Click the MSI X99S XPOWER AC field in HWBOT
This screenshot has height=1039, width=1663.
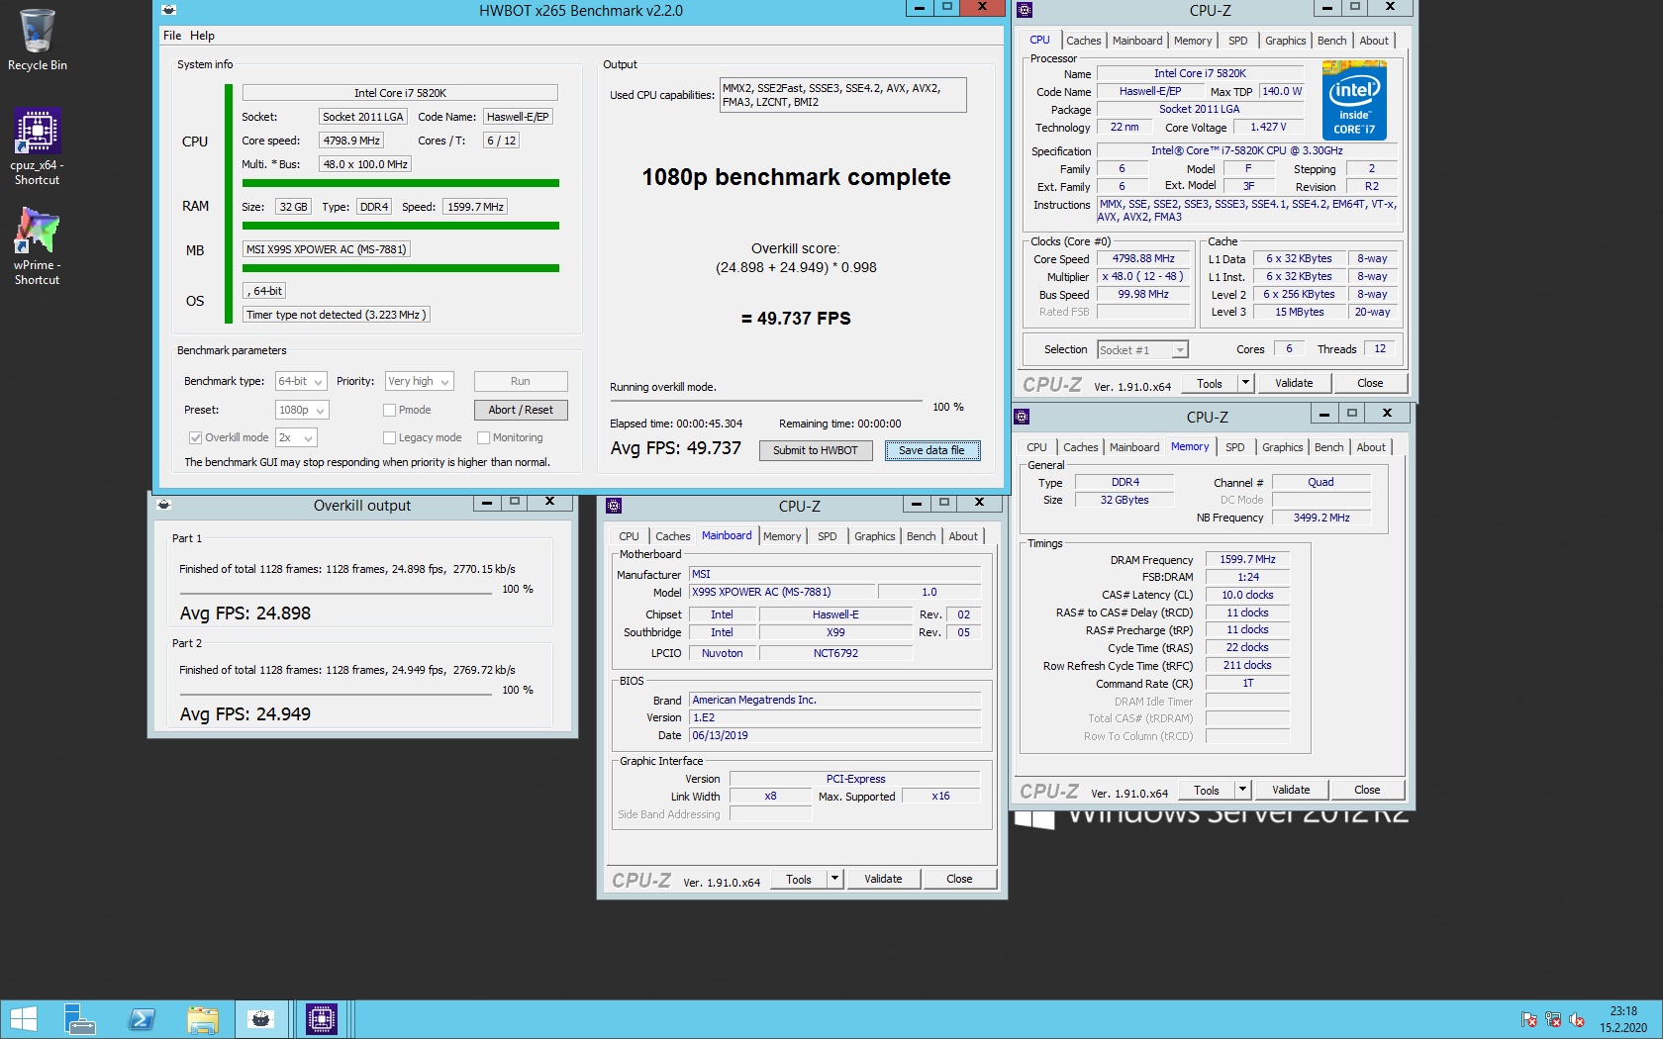point(326,249)
